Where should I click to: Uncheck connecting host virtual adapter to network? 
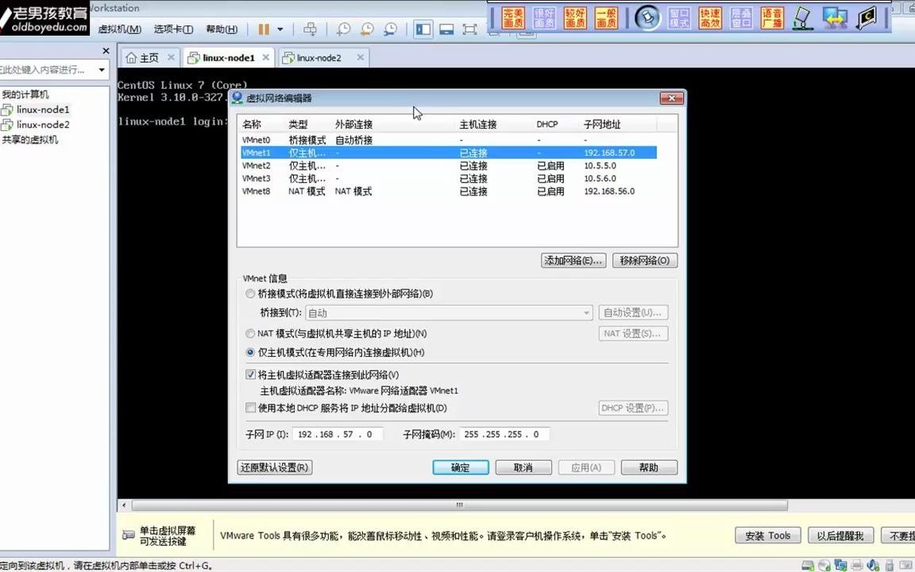pos(250,374)
